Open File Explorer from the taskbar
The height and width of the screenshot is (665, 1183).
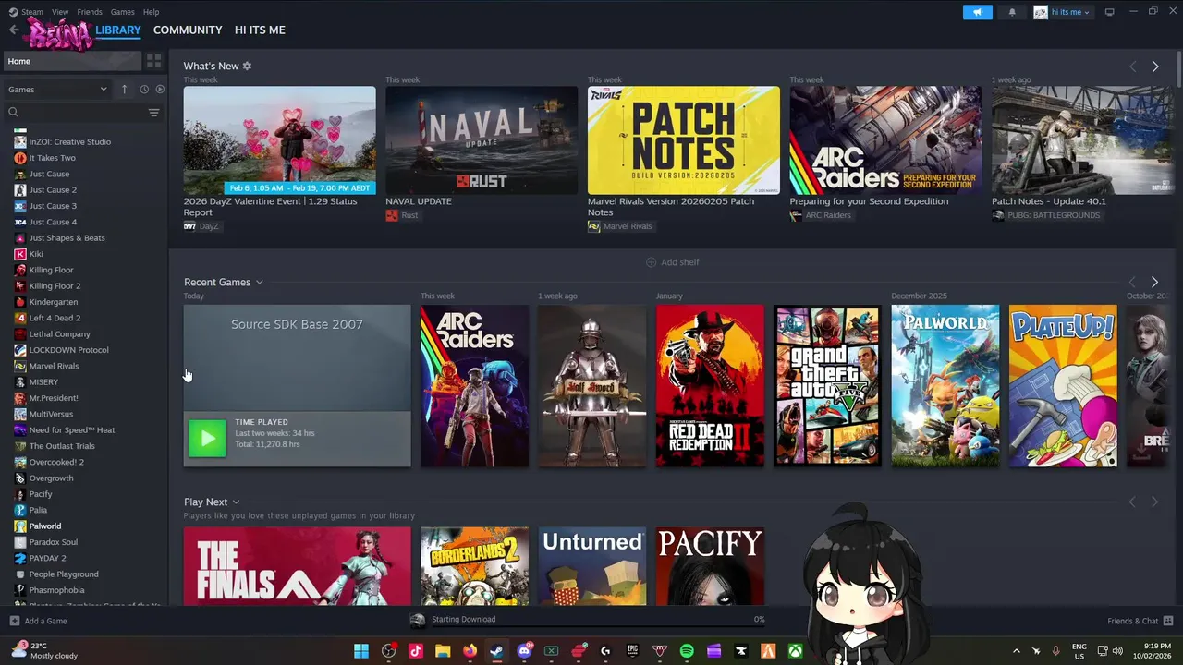(x=443, y=651)
